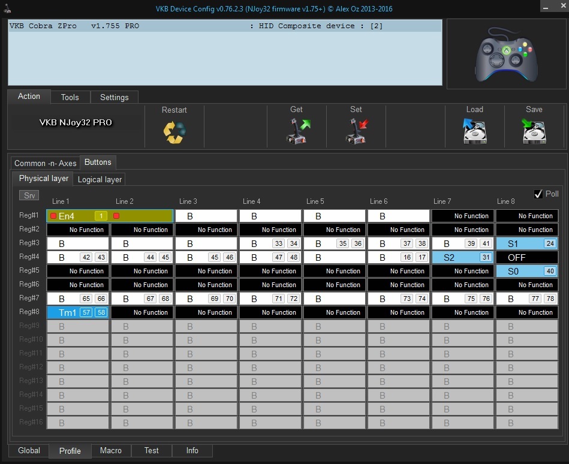569x464 pixels.
Task: Select the S0 cell numbered 40
Action: click(527, 271)
